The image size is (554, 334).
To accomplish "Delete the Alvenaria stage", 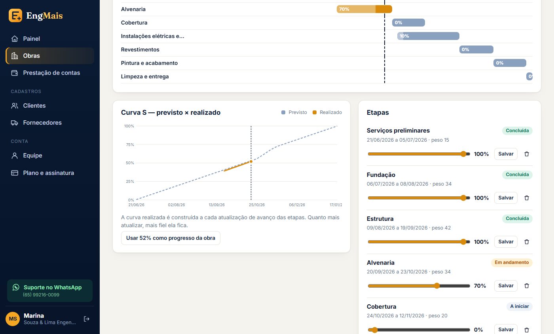I will [527, 286].
